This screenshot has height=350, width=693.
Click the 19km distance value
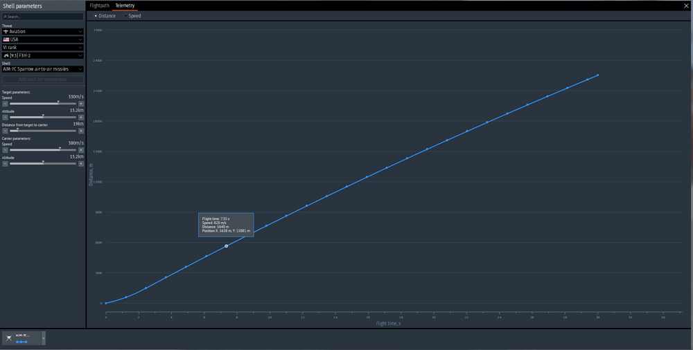[78, 124]
